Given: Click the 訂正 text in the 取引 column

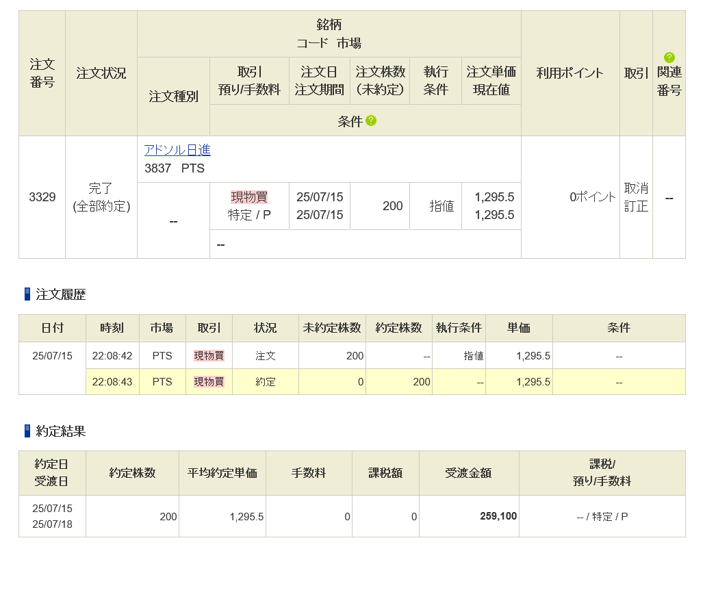Looking at the screenshot, I should click(636, 207).
